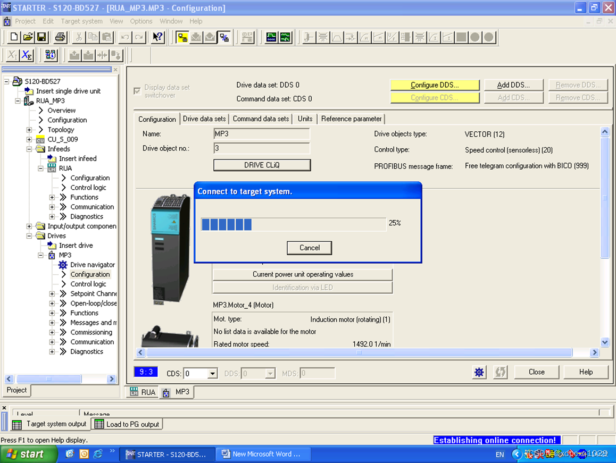Click the horizontal scrollbar of configuration pane
The image size is (616, 463).
coord(359,352)
